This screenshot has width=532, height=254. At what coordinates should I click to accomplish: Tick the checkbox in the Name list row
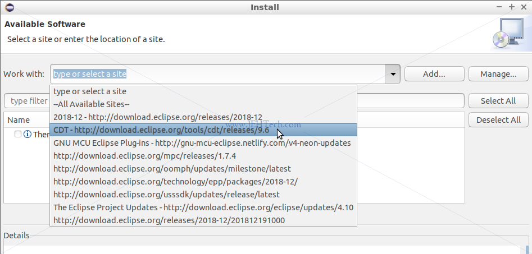point(18,134)
